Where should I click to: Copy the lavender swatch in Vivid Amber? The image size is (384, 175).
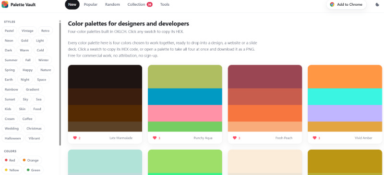pos(345,113)
